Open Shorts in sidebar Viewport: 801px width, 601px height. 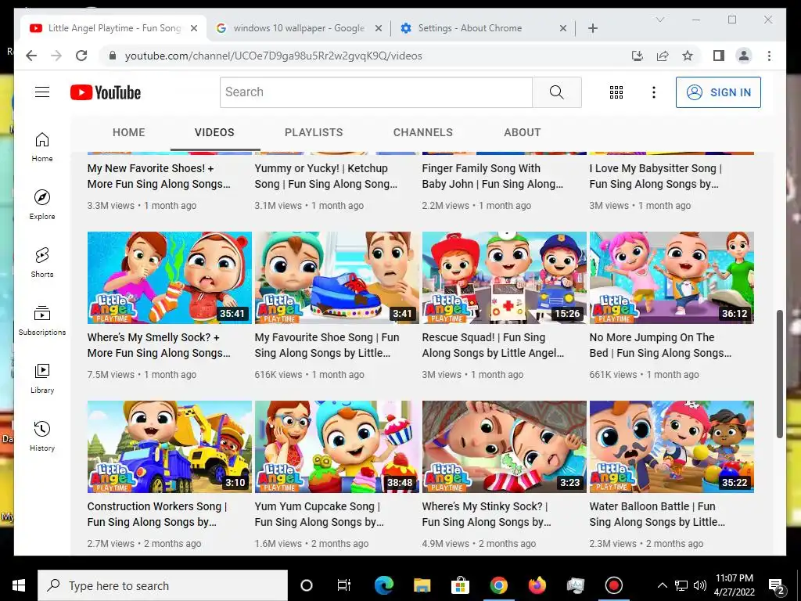[42, 262]
